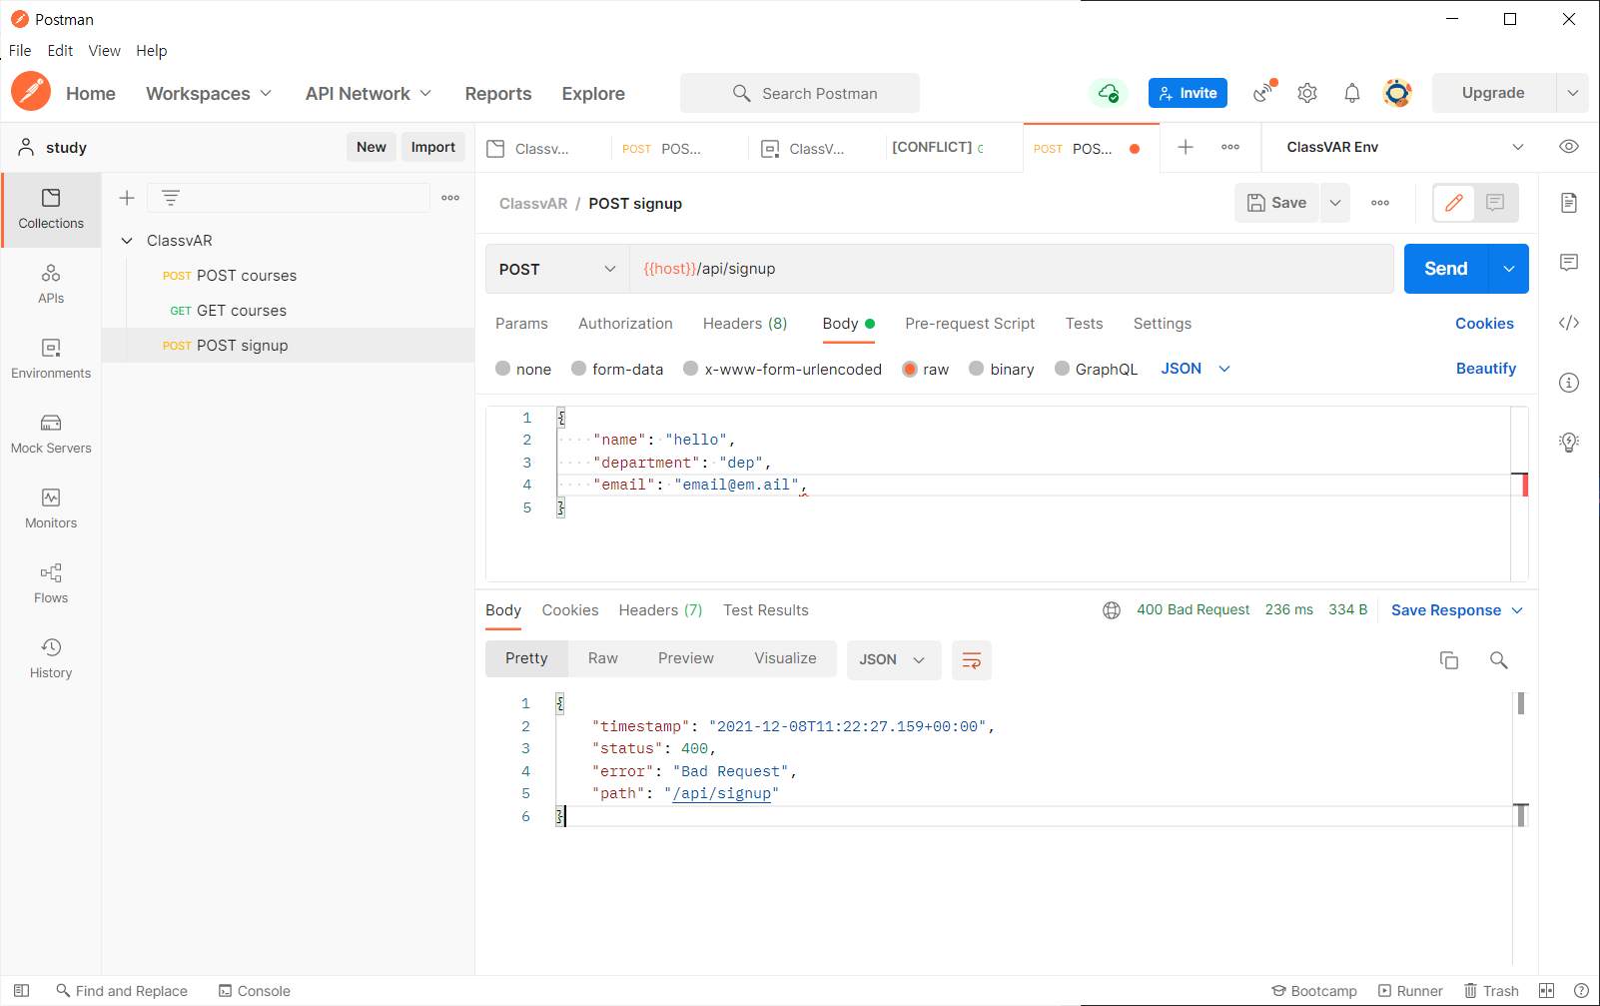Open cloud sync status icon

click(x=1109, y=93)
